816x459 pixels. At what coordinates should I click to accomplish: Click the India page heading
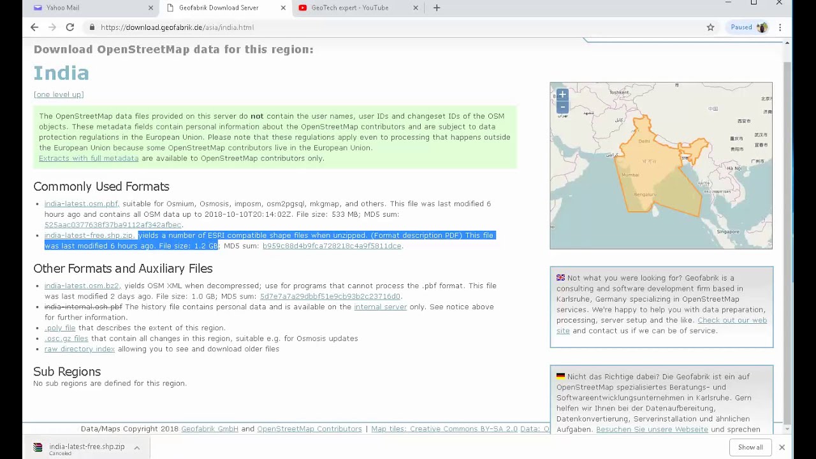pyautogui.click(x=61, y=73)
